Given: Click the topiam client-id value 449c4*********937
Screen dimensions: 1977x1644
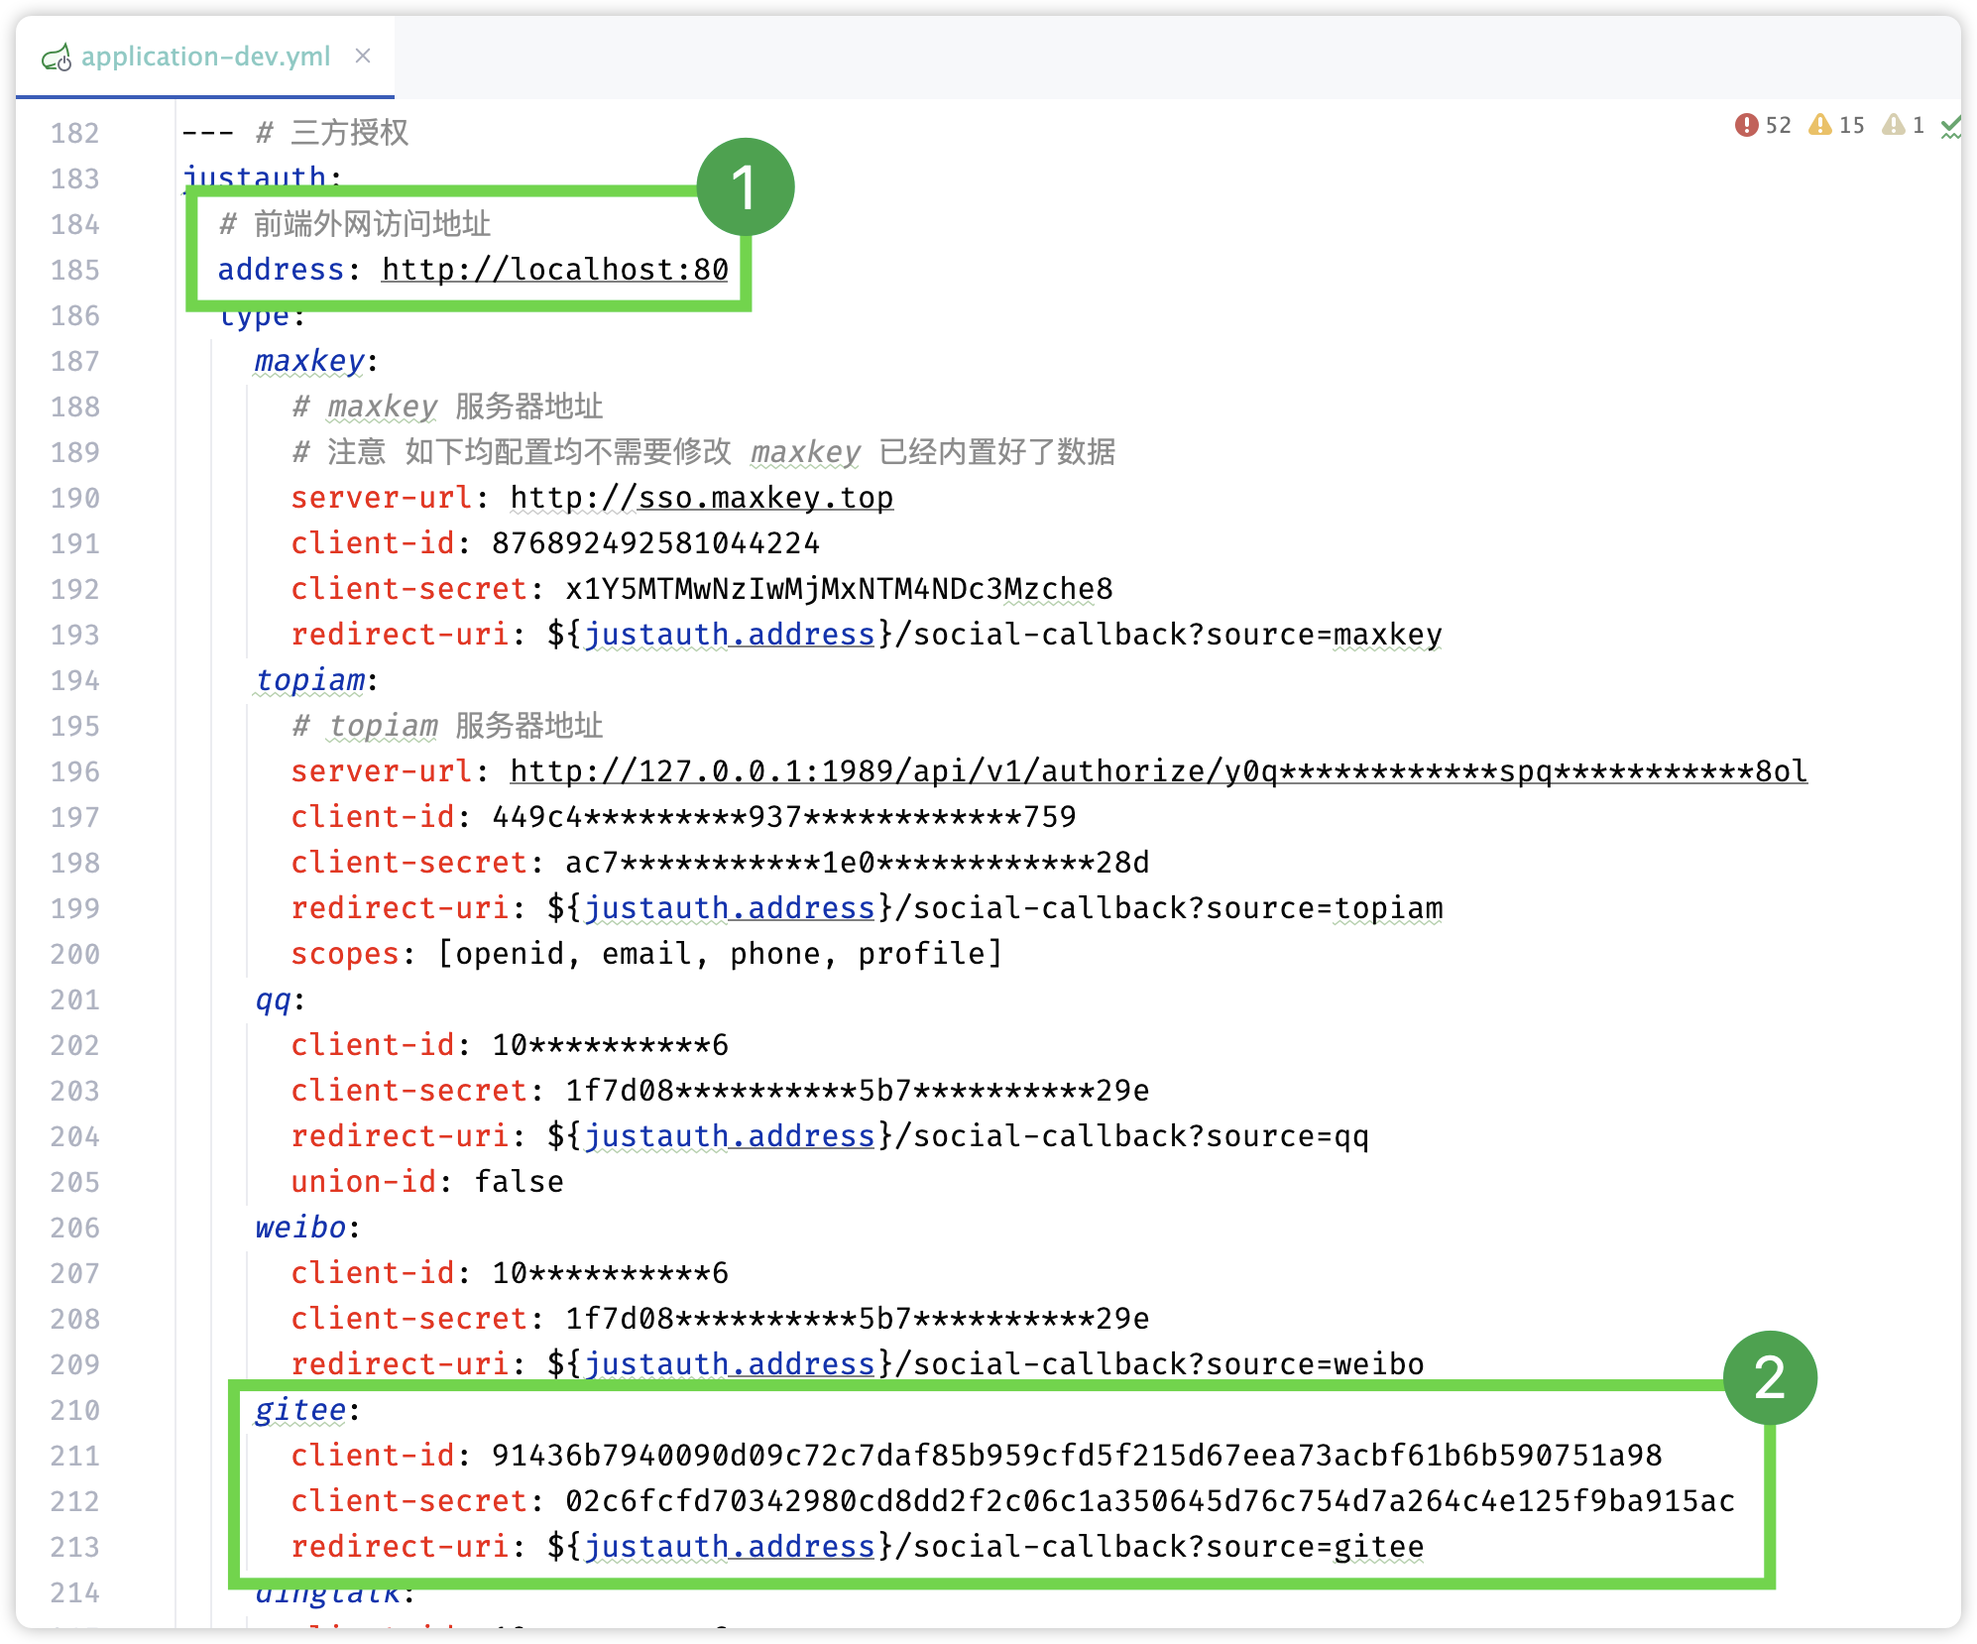Looking at the screenshot, I should coord(784,817).
